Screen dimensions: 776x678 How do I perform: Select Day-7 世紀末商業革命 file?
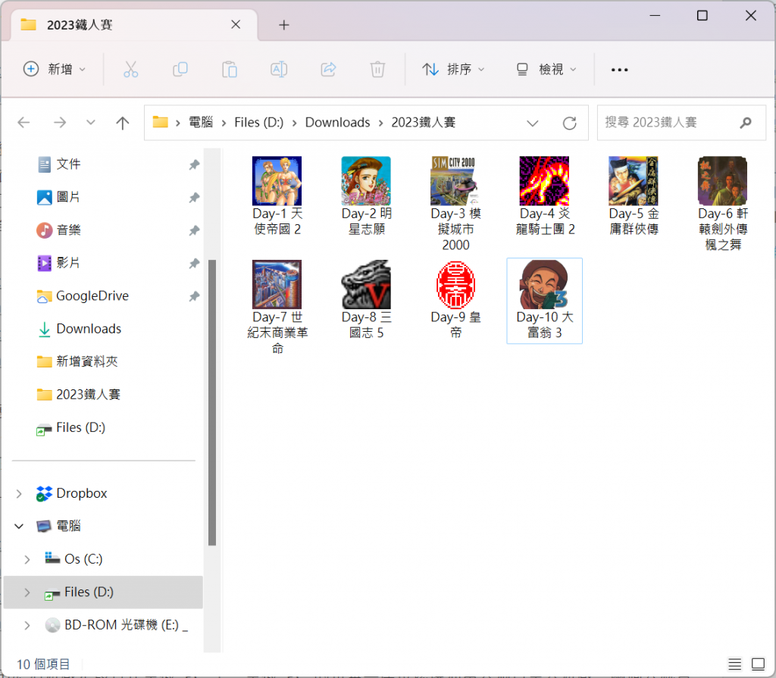(277, 308)
